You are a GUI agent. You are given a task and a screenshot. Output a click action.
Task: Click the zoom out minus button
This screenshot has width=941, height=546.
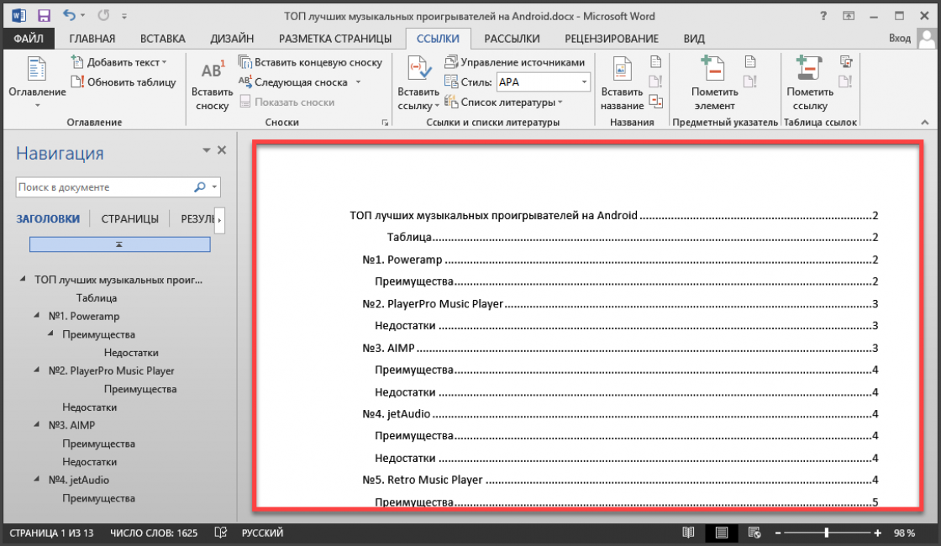778,533
